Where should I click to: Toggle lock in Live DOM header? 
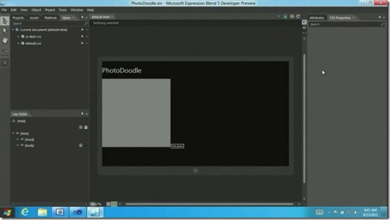[x=86, y=127]
